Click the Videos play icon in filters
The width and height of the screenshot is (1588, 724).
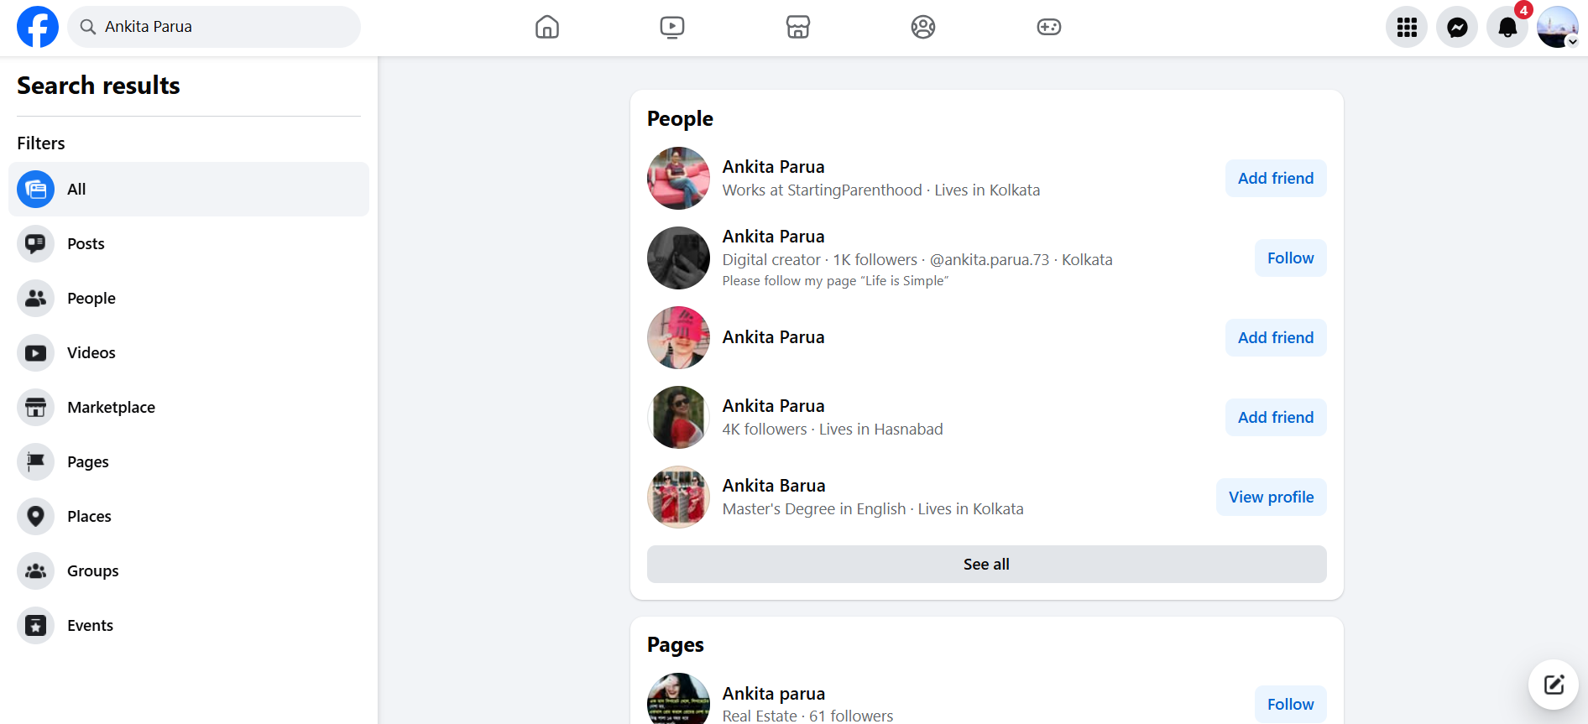click(x=35, y=353)
